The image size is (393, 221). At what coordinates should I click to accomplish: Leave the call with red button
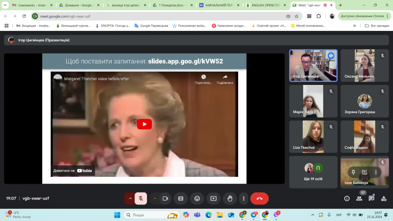pos(259,198)
